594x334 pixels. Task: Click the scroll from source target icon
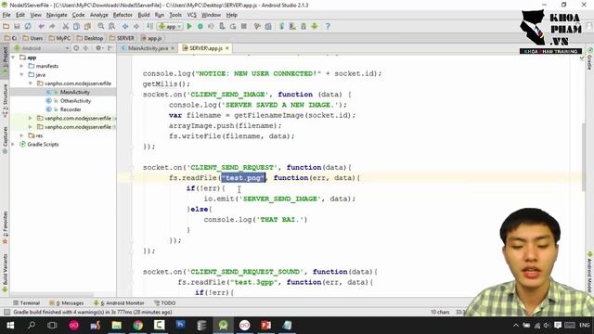coord(76,48)
